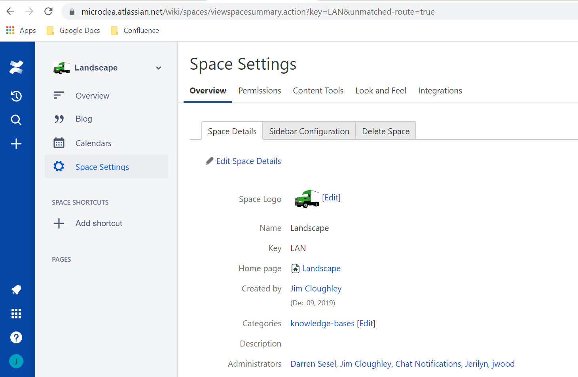
Task: Select the Delete Space tab
Action: pyautogui.click(x=386, y=131)
